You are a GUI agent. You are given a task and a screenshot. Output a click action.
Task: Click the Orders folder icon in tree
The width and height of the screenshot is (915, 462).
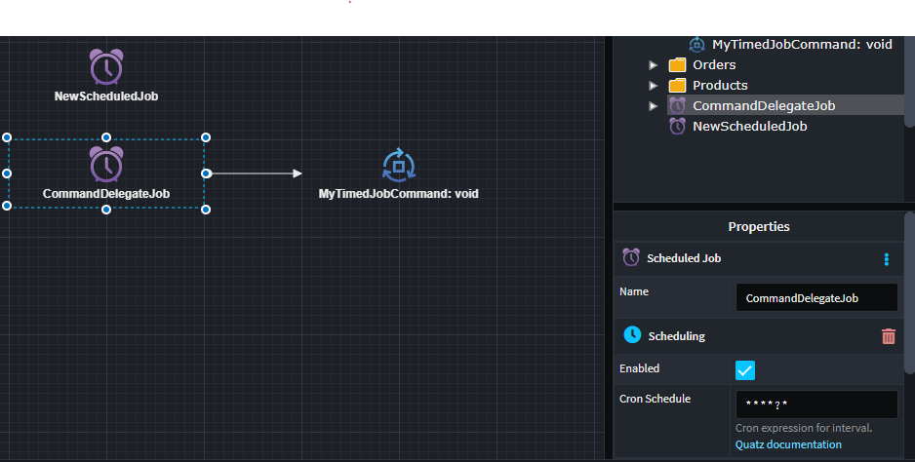677,65
